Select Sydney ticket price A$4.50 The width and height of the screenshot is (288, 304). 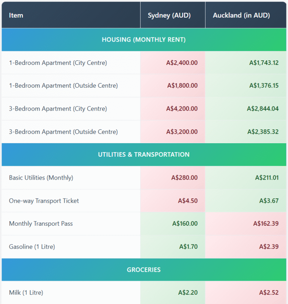[x=188, y=201]
